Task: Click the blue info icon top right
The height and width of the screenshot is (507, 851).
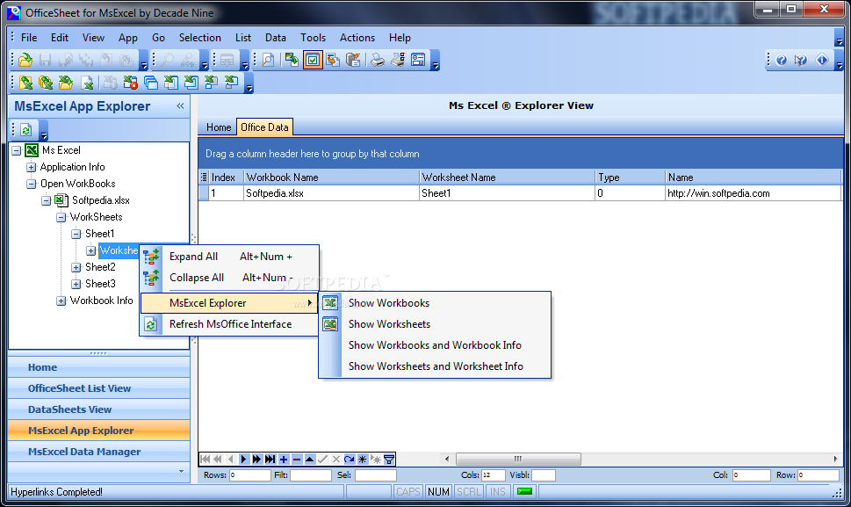Action: point(822,60)
